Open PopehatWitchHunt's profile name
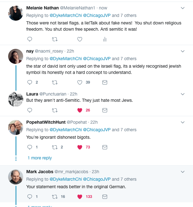 [46, 122]
